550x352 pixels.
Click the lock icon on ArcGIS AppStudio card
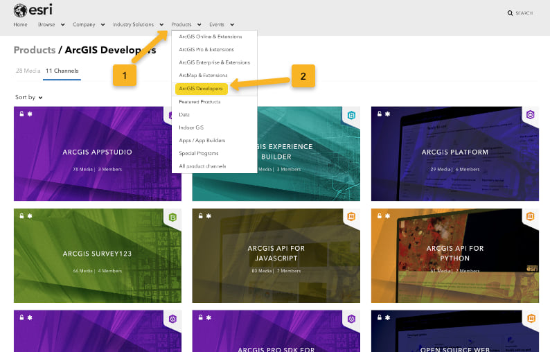[x=21, y=114]
